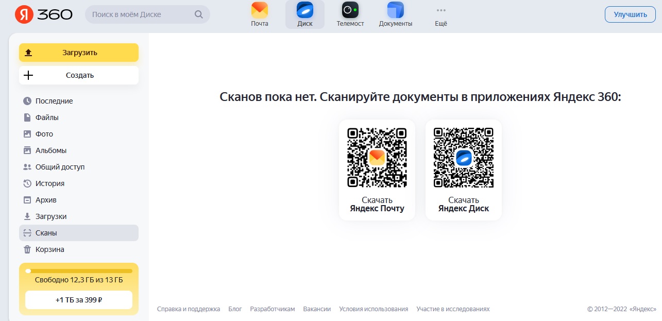The width and height of the screenshot is (662, 321).
Task: Open the Почта mail app icon
Action: [260, 10]
